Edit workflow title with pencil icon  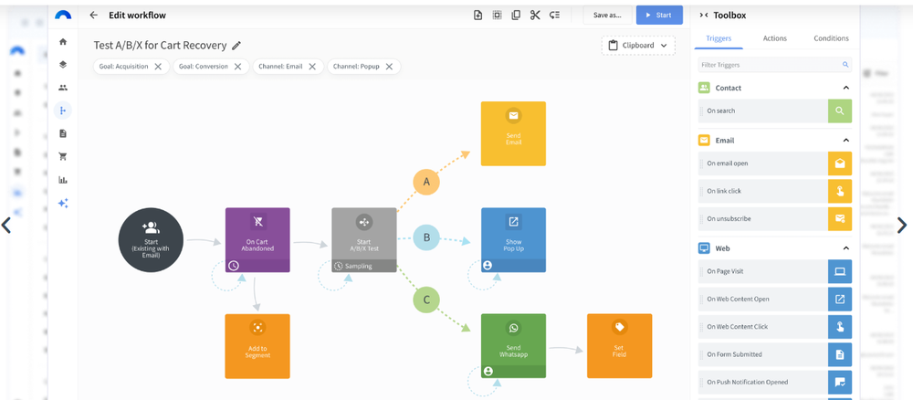click(x=236, y=46)
